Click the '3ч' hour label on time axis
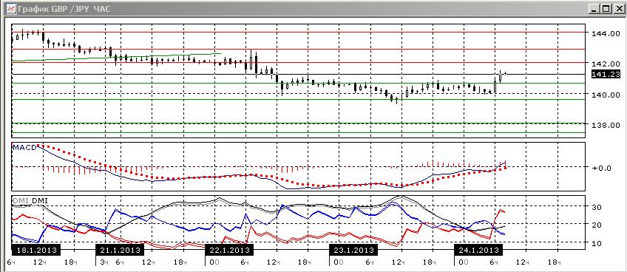Image resolution: width=627 pixels, height=272 pixels. [104, 262]
